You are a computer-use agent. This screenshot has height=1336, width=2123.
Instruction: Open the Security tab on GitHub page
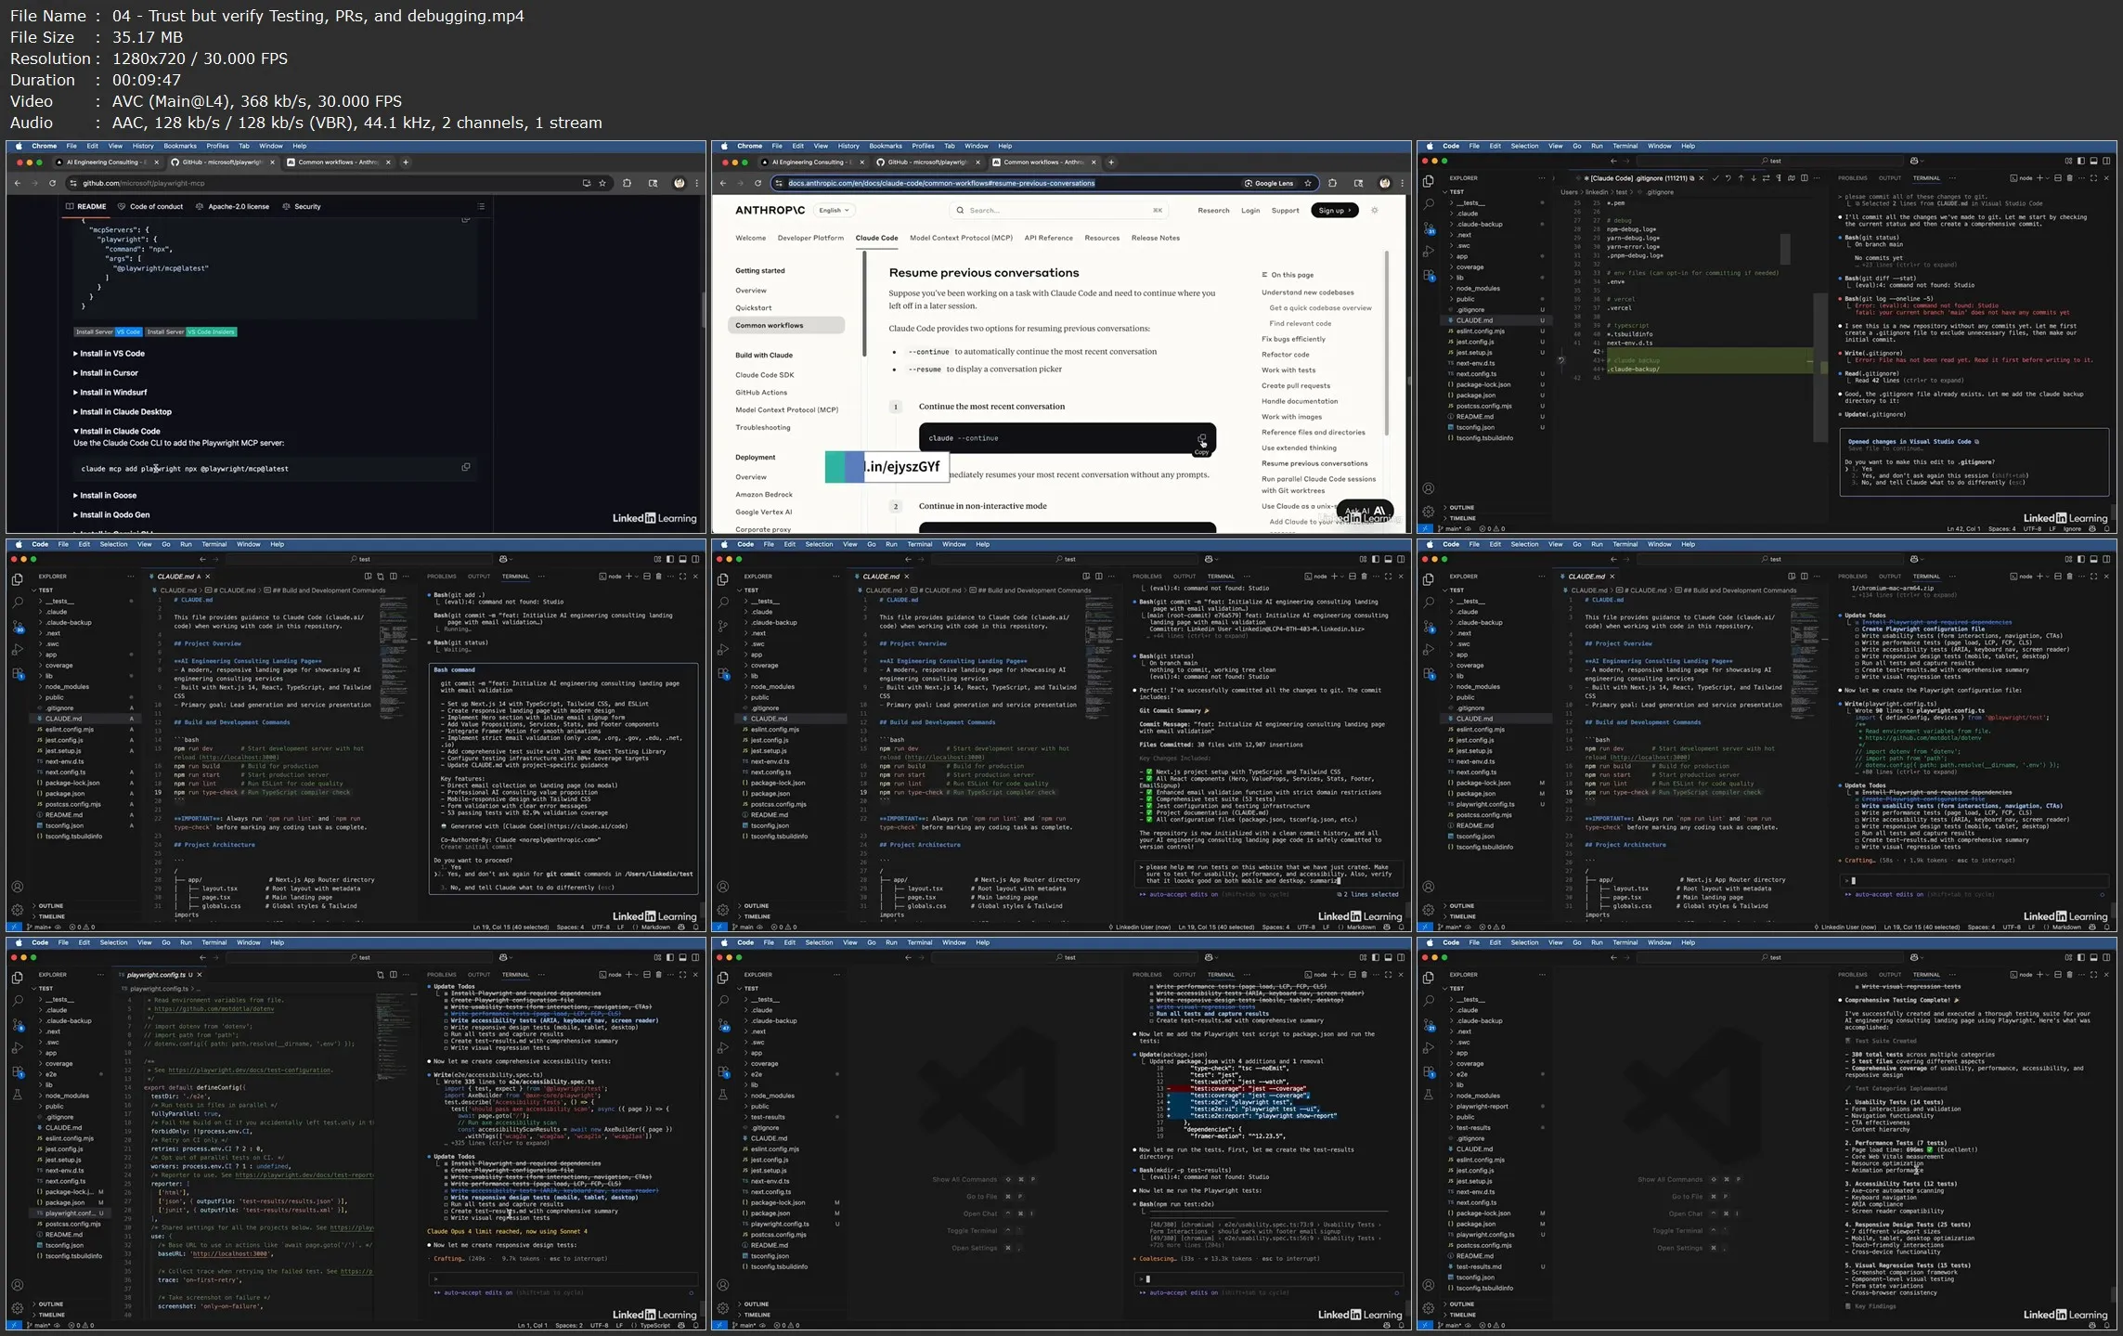tap(302, 206)
